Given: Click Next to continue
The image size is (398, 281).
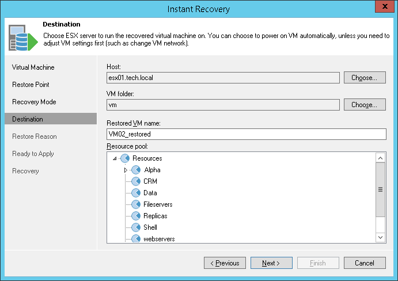Looking at the screenshot, I should point(271,263).
